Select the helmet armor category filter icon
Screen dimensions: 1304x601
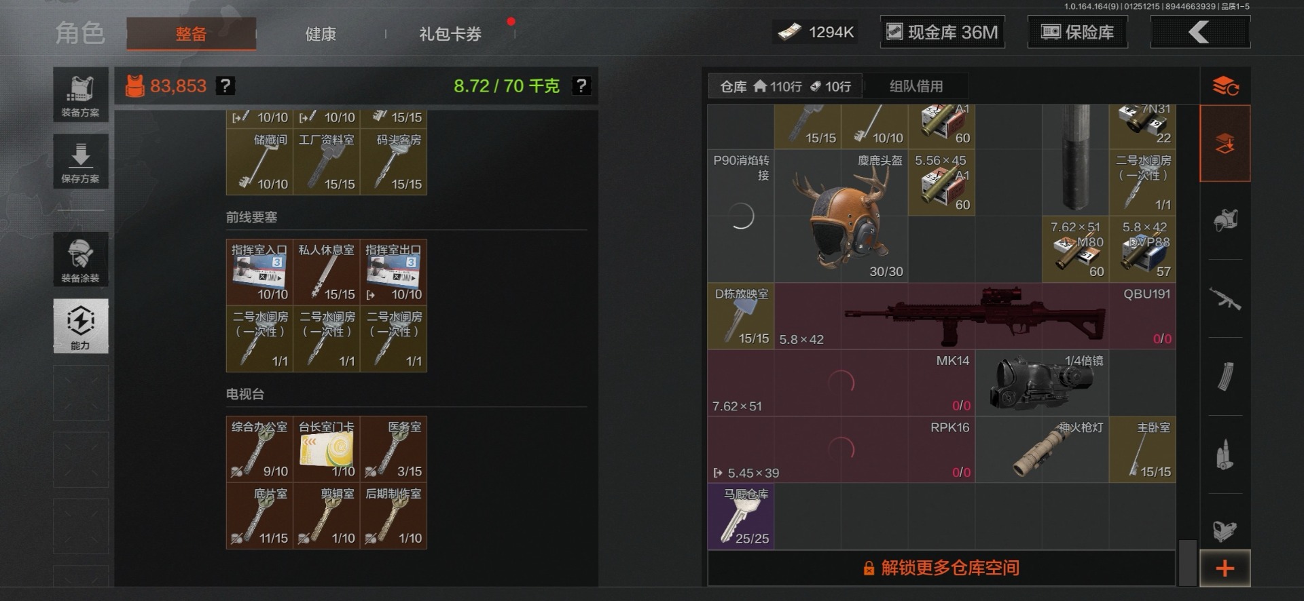tap(1225, 221)
